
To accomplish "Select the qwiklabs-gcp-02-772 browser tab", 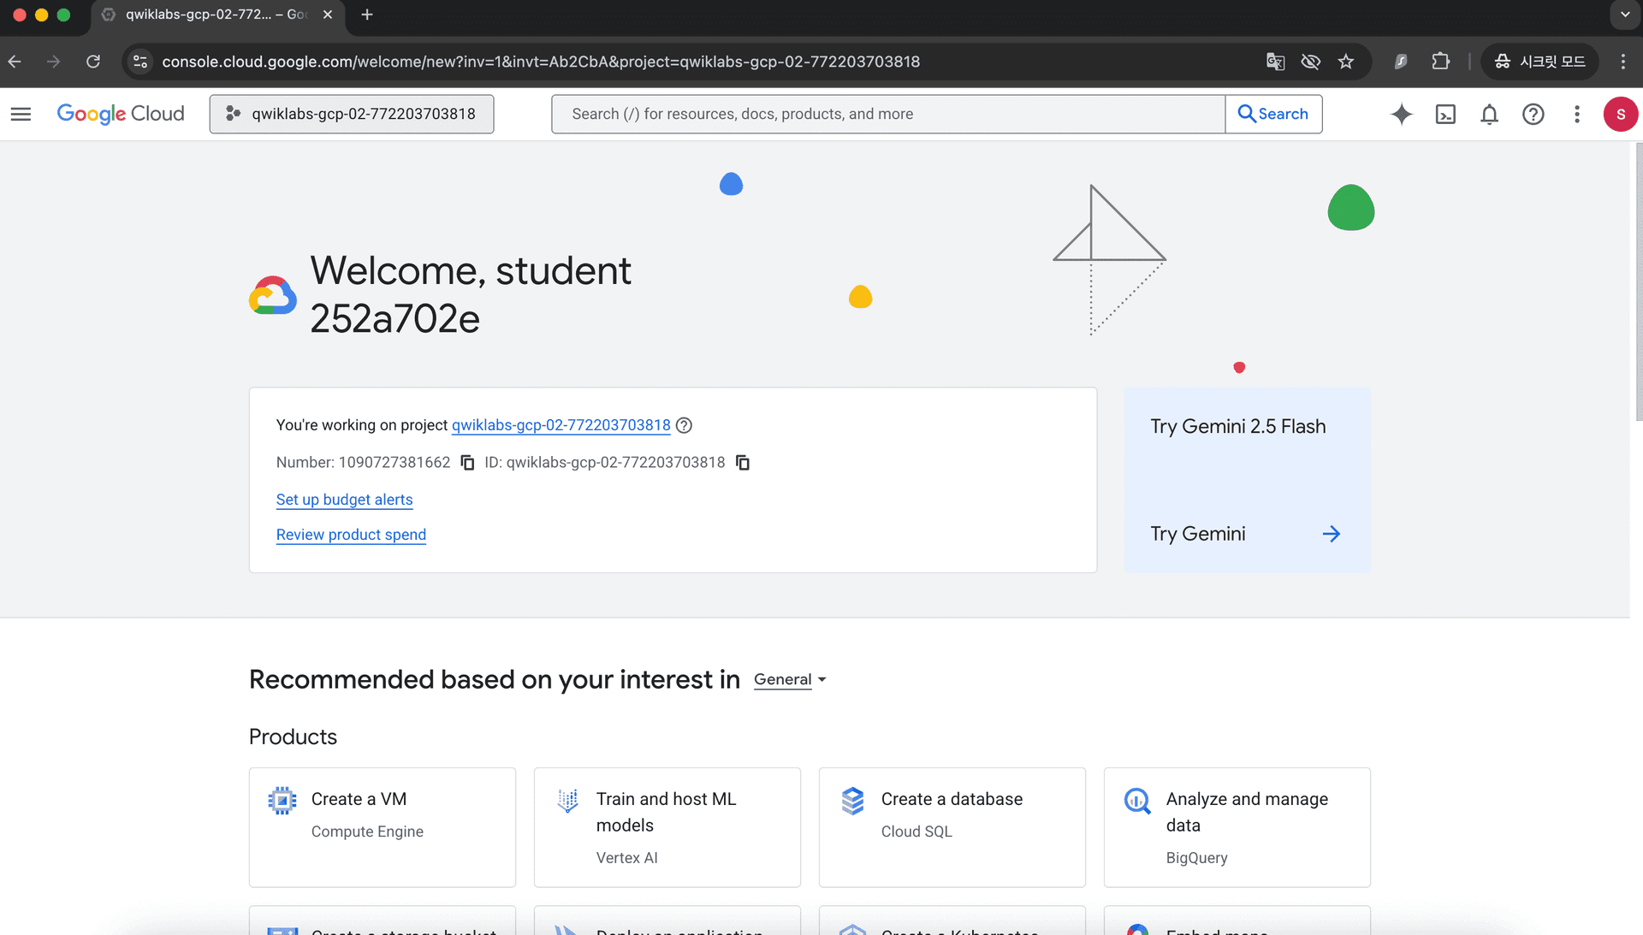I will (216, 15).
